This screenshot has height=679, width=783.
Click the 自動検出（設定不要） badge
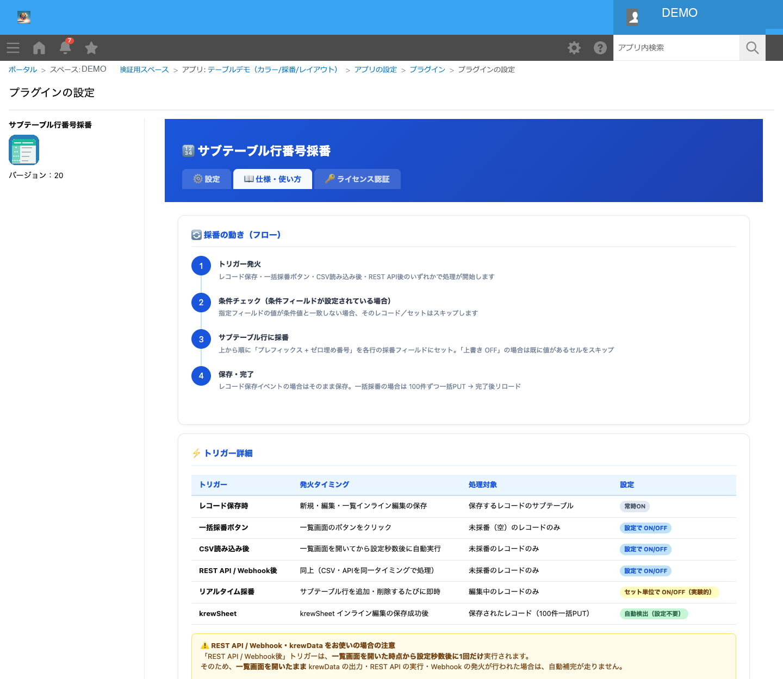pyautogui.click(x=654, y=614)
